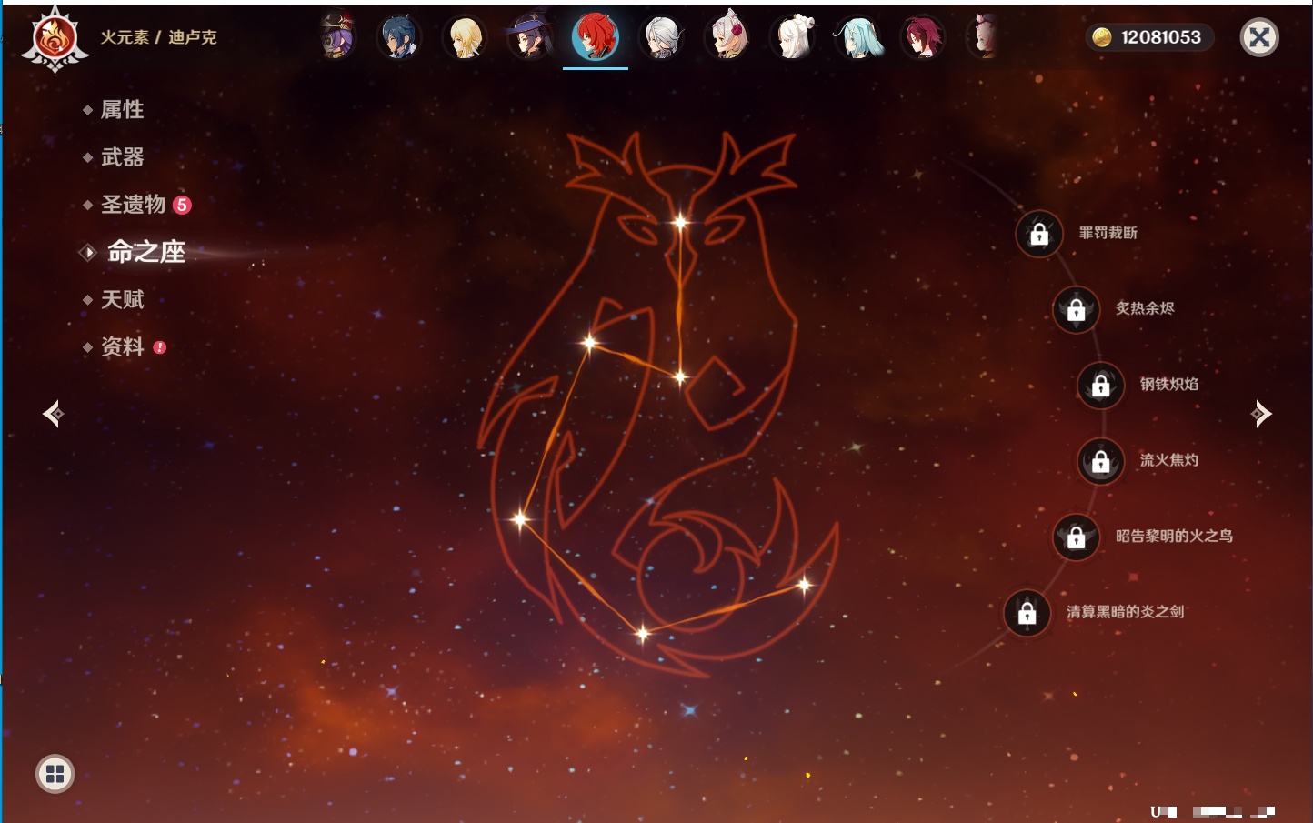Switch to the teal-haired character portrait
This screenshot has width=1313, height=823.
tap(857, 37)
